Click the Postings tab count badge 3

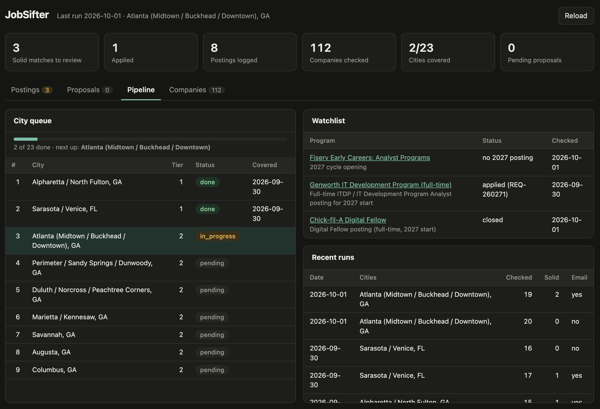click(x=47, y=90)
